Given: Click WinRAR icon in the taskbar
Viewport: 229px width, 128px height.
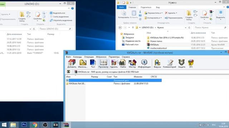Looking at the screenshot, I should click(x=66, y=125).
